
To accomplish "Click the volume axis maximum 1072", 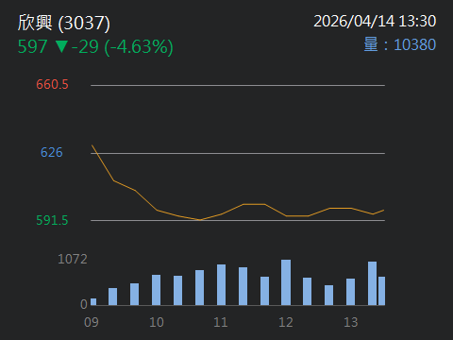I will point(73,259).
